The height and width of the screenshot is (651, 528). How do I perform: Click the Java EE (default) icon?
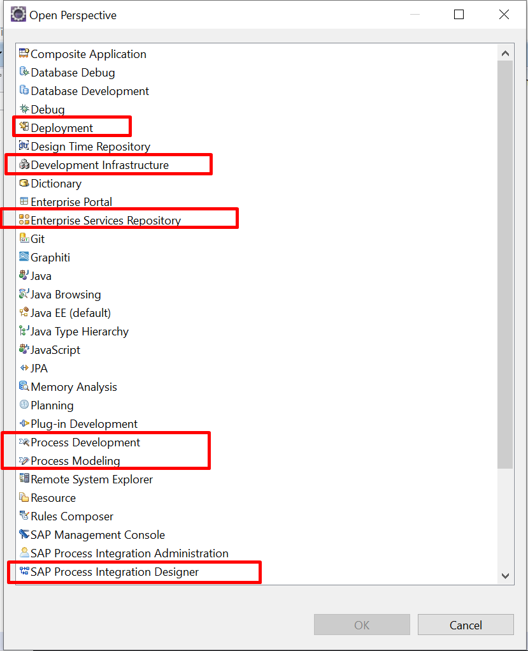(24, 312)
